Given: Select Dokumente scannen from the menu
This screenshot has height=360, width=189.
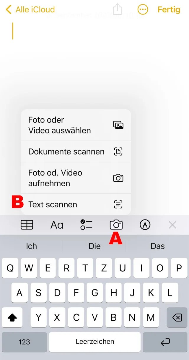Looking at the screenshot, I should (76, 151).
